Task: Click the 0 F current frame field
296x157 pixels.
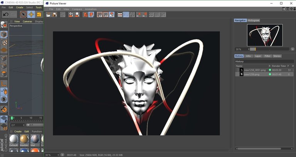Action: coord(18,125)
